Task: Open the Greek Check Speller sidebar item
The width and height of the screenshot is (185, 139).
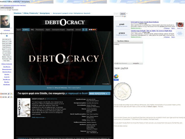Action: coord(7,43)
